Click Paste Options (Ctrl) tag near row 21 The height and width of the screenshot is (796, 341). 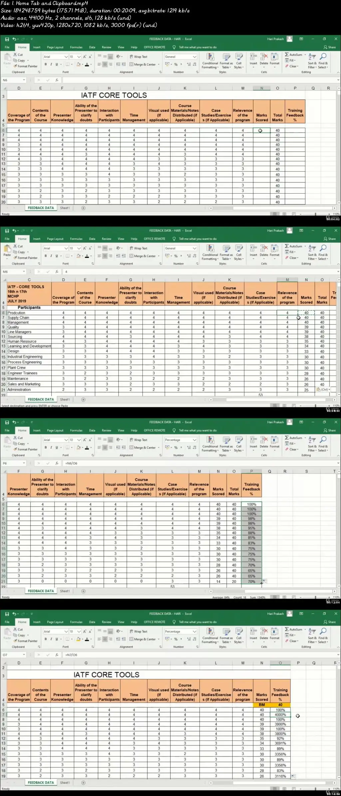323,390
